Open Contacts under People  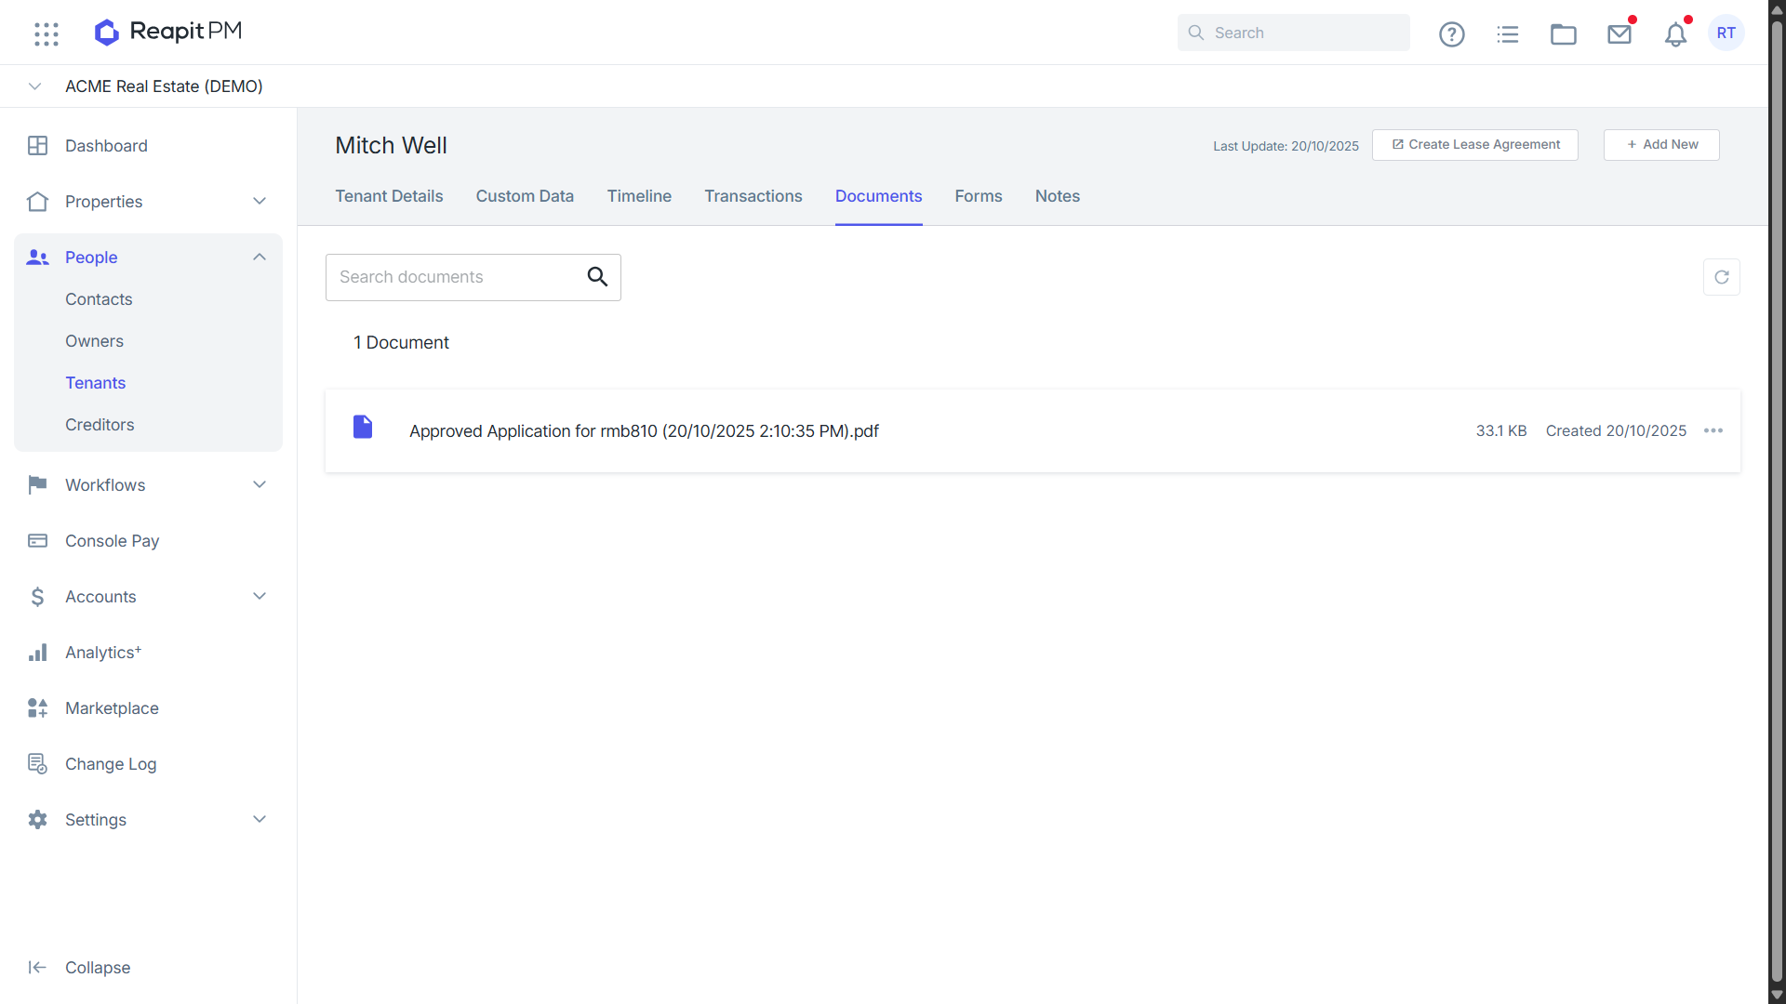(x=99, y=299)
